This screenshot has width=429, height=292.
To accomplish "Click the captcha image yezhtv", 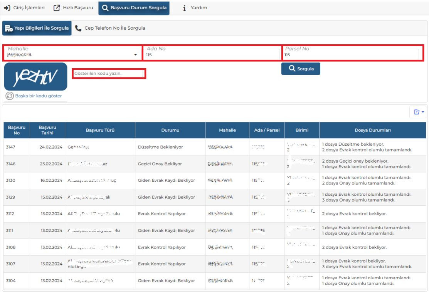I will point(35,77).
